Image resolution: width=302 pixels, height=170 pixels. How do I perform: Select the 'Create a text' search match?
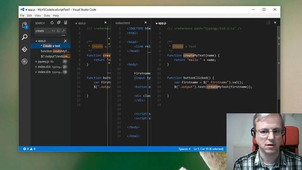50,46
